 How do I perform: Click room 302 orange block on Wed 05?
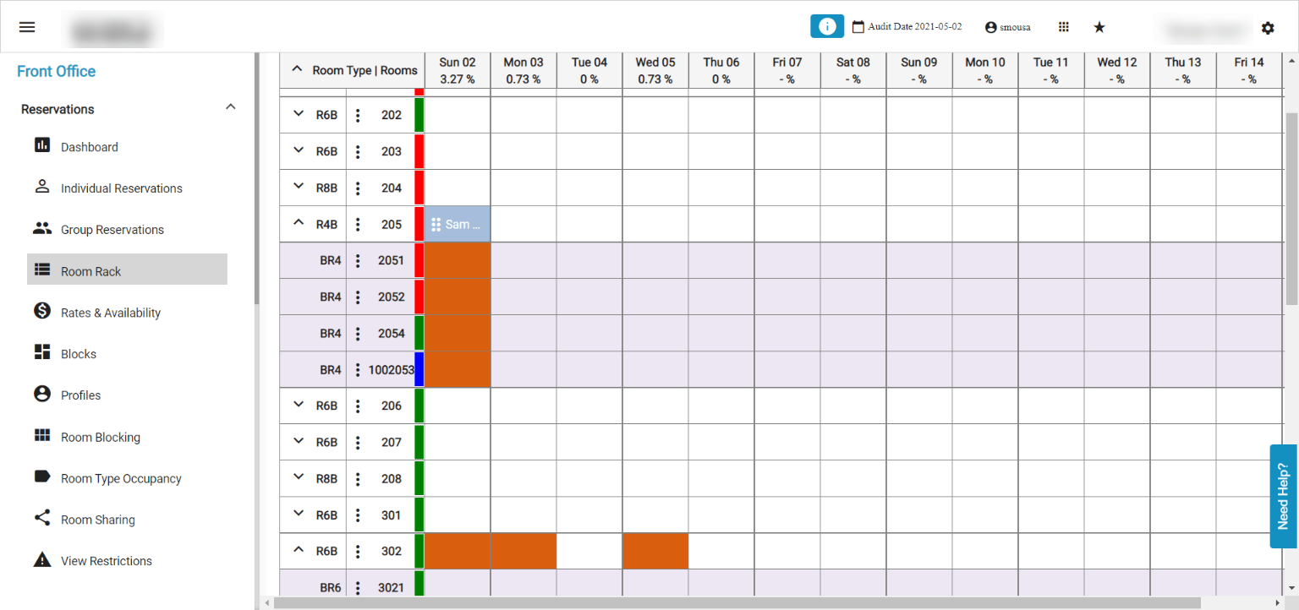655,551
